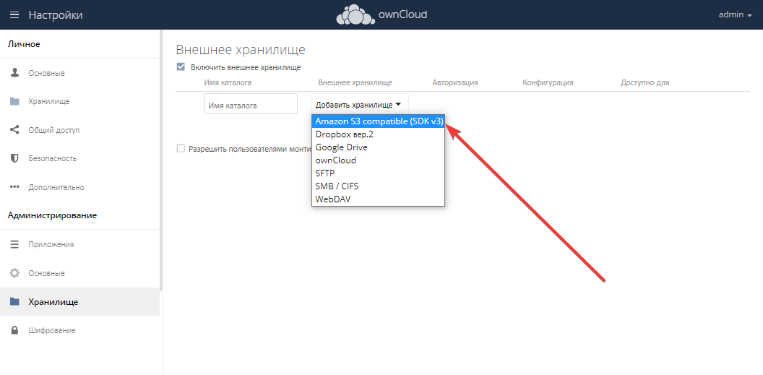Open Приложения admin section
This screenshot has width=763, height=375.
click(79, 244)
